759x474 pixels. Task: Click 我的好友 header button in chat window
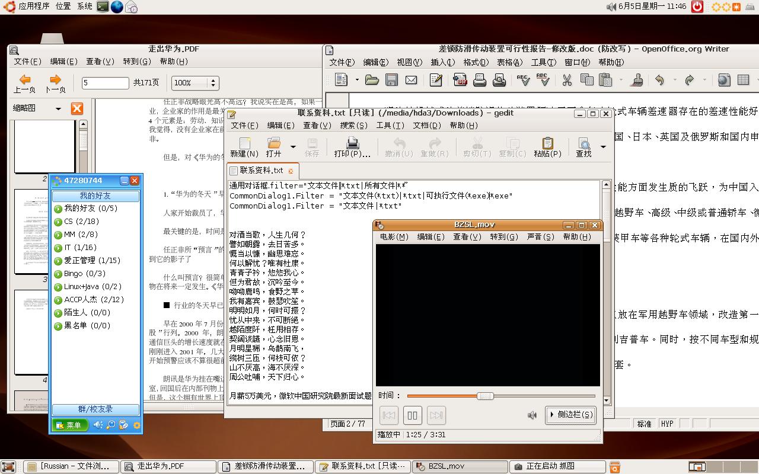pos(95,196)
